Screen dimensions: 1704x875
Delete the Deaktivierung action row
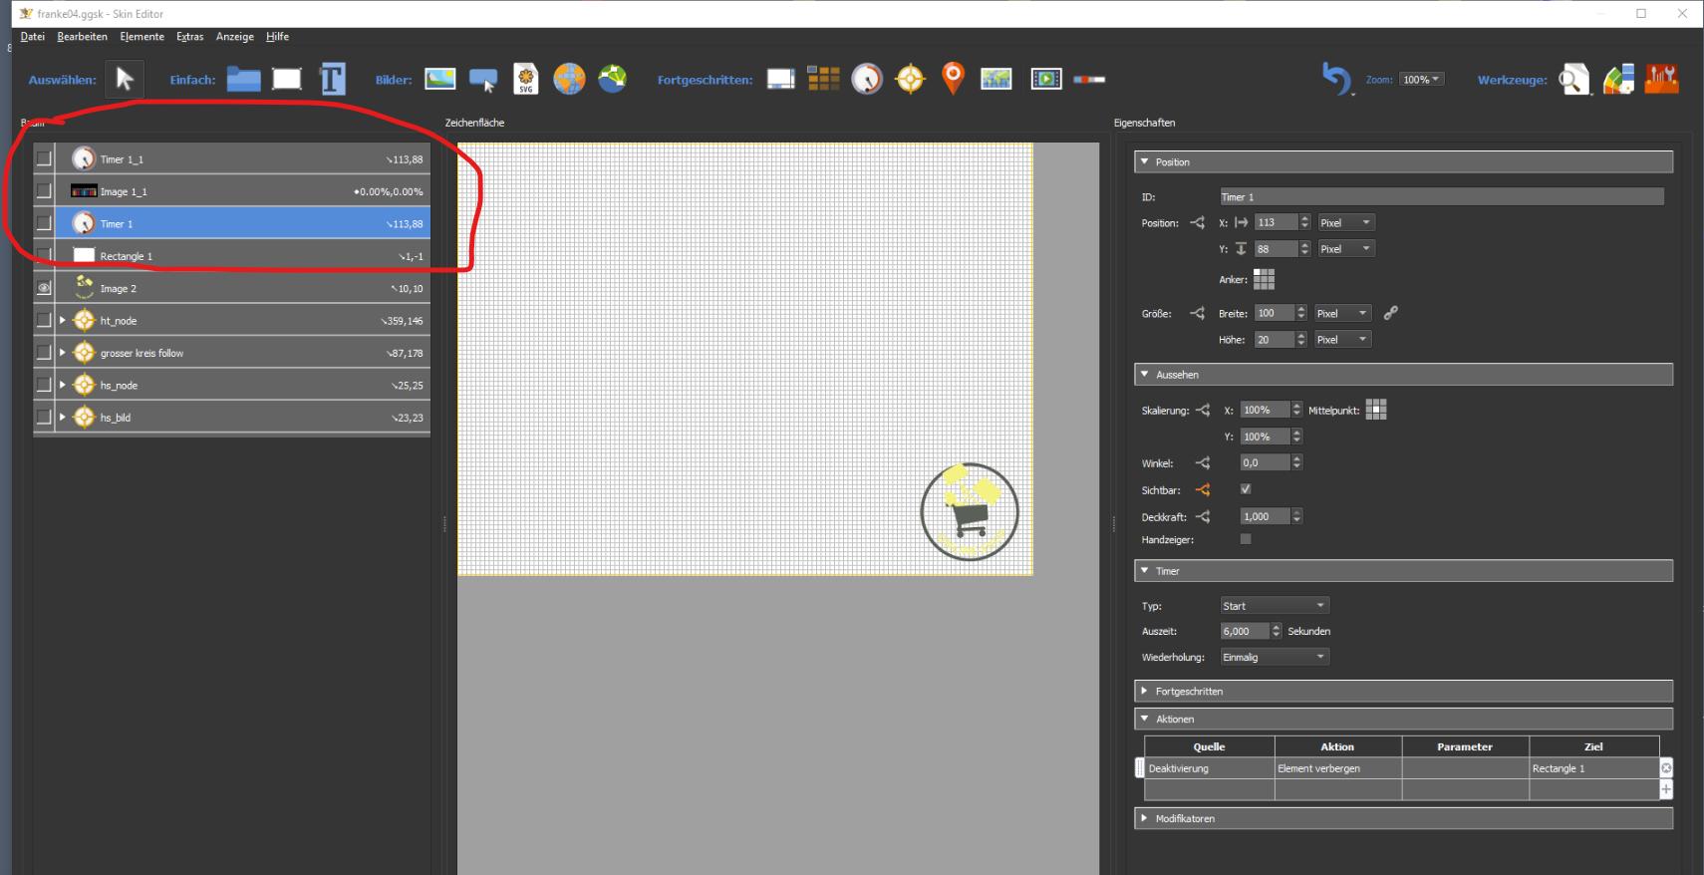[x=1665, y=768]
